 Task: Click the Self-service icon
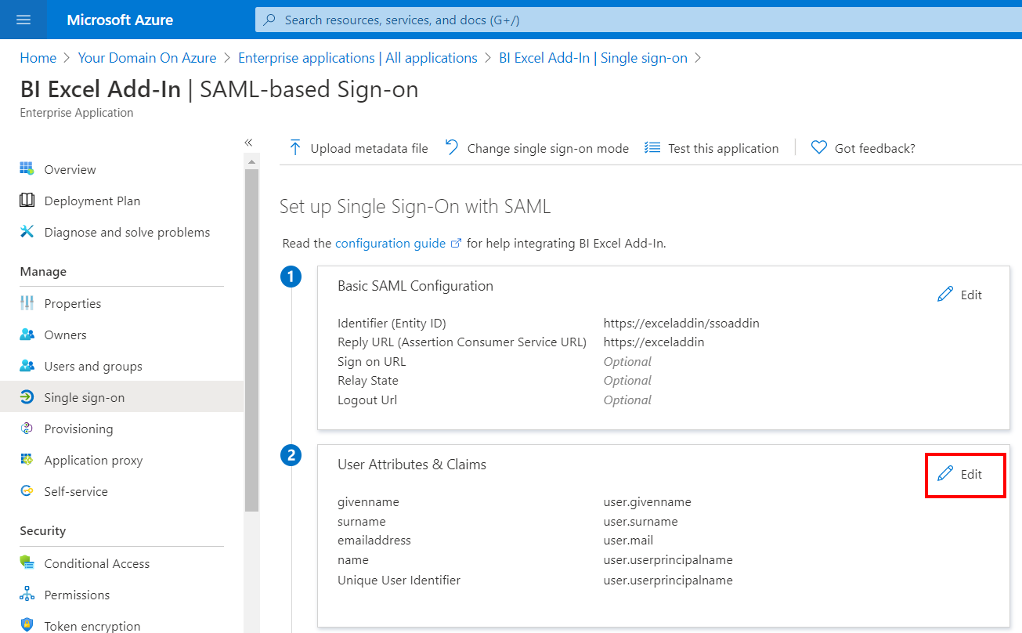(27, 491)
